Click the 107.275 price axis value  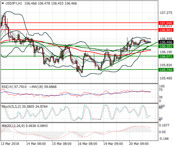coord(166,13)
